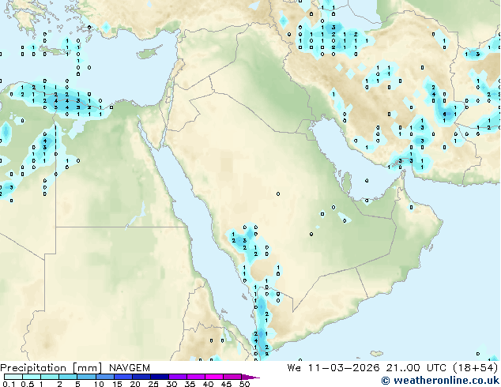This screenshot has width=501, height=387.
Task: Click the 'Precipitation [mm]' title text
Action: 51,368
